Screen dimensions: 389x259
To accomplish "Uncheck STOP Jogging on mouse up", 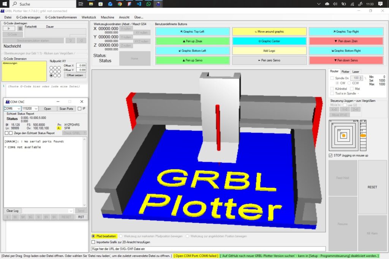I will 330,155.
